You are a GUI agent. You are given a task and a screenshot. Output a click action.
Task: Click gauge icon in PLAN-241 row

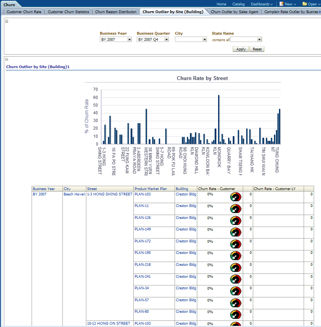(x=235, y=279)
